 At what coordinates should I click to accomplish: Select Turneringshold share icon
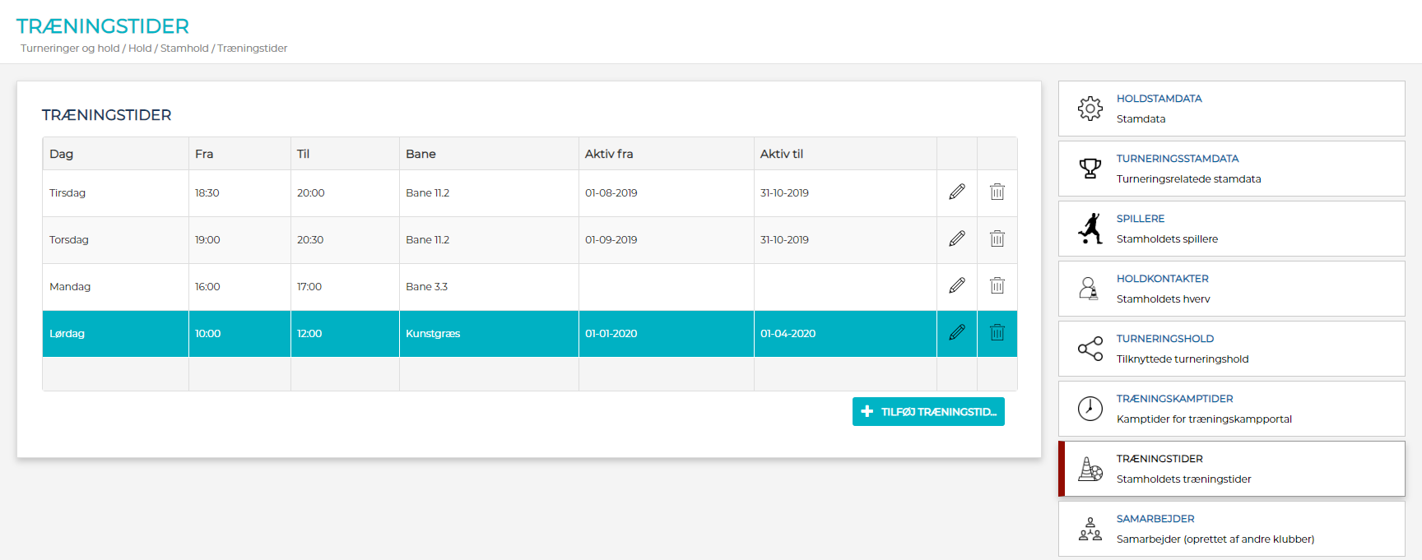(1090, 349)
